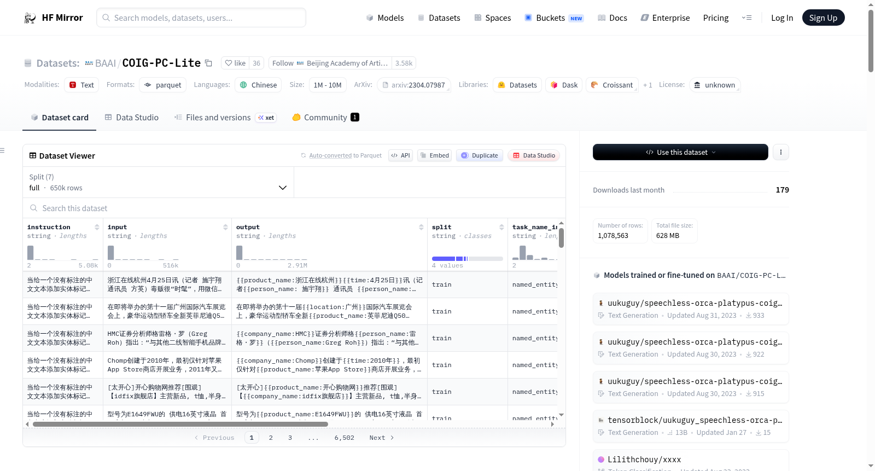Click the +1 more libraries expander
Screen dimensions: 875x471
point(647,85)
